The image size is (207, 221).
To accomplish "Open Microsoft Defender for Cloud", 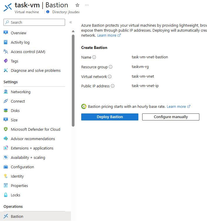I will tap(35, 129).
